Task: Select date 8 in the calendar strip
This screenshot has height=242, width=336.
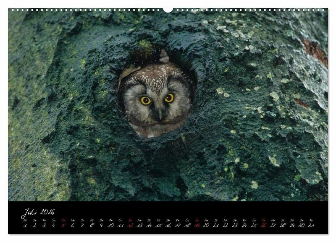Action: (x=92, y=225)
